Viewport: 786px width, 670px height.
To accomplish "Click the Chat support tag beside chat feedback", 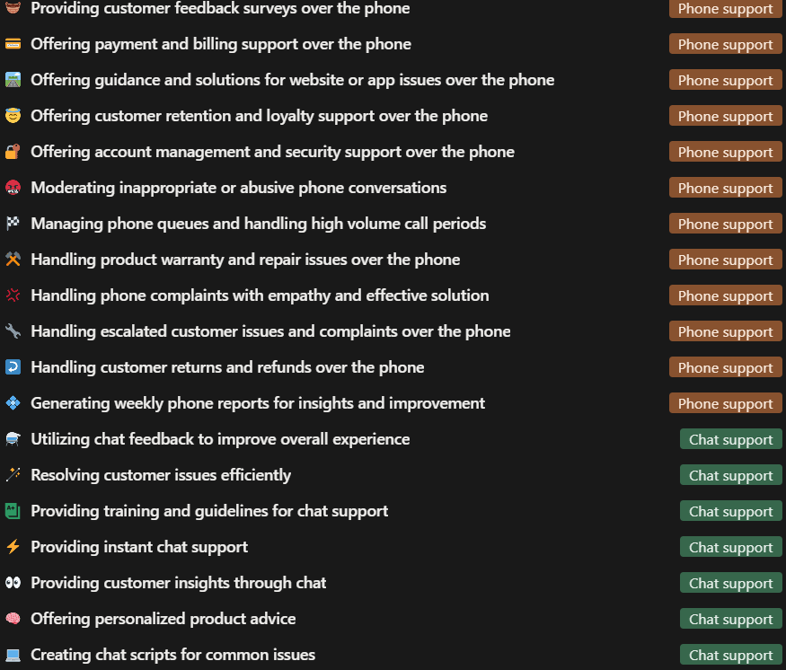I will coord(730,438).
